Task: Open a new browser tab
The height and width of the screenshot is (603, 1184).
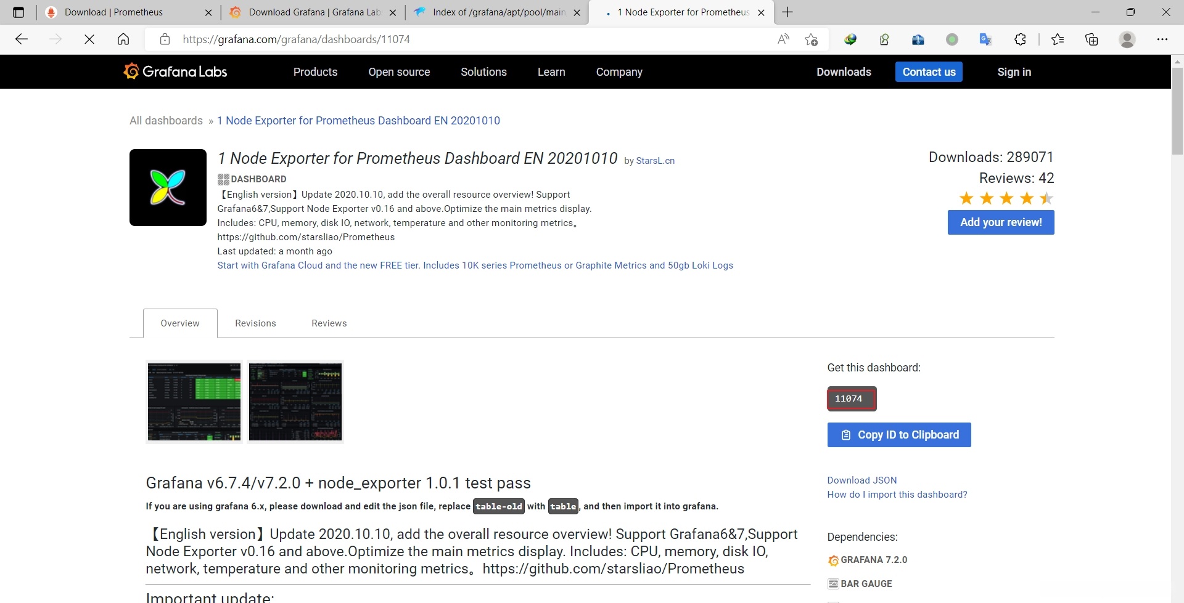Action: click(x=787, y=12)
